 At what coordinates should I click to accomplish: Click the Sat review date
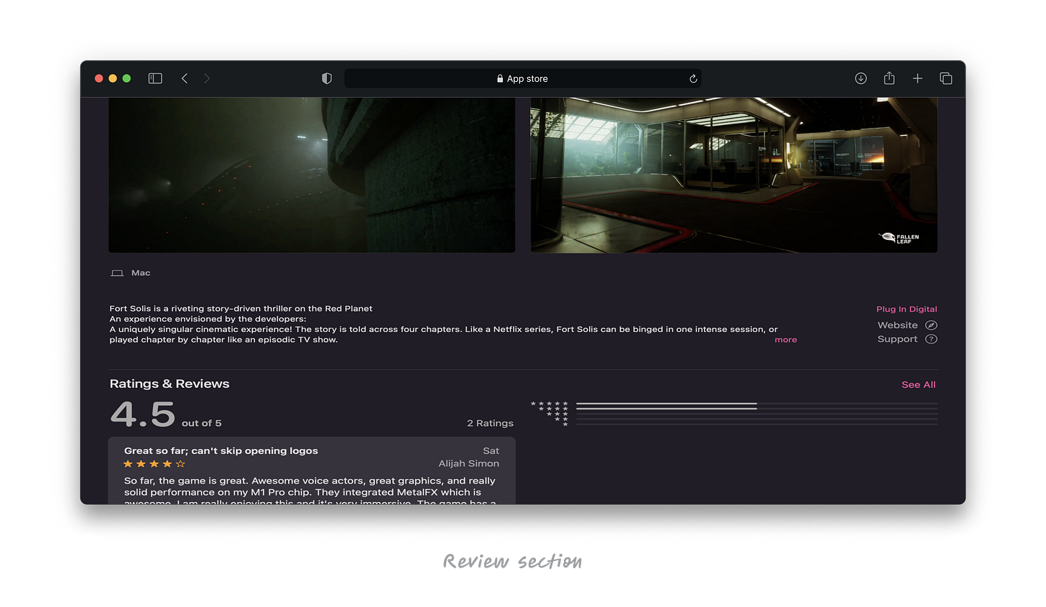coord(491,451)
